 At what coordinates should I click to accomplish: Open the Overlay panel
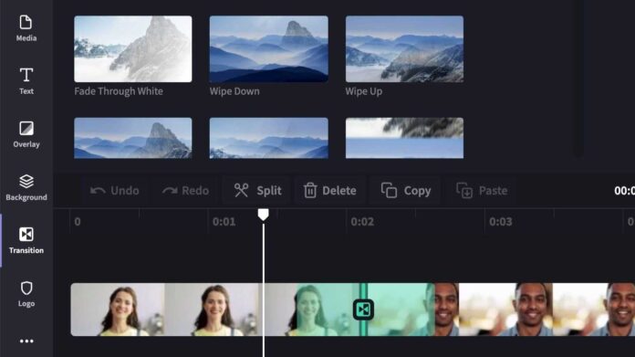tap(26, 134)
